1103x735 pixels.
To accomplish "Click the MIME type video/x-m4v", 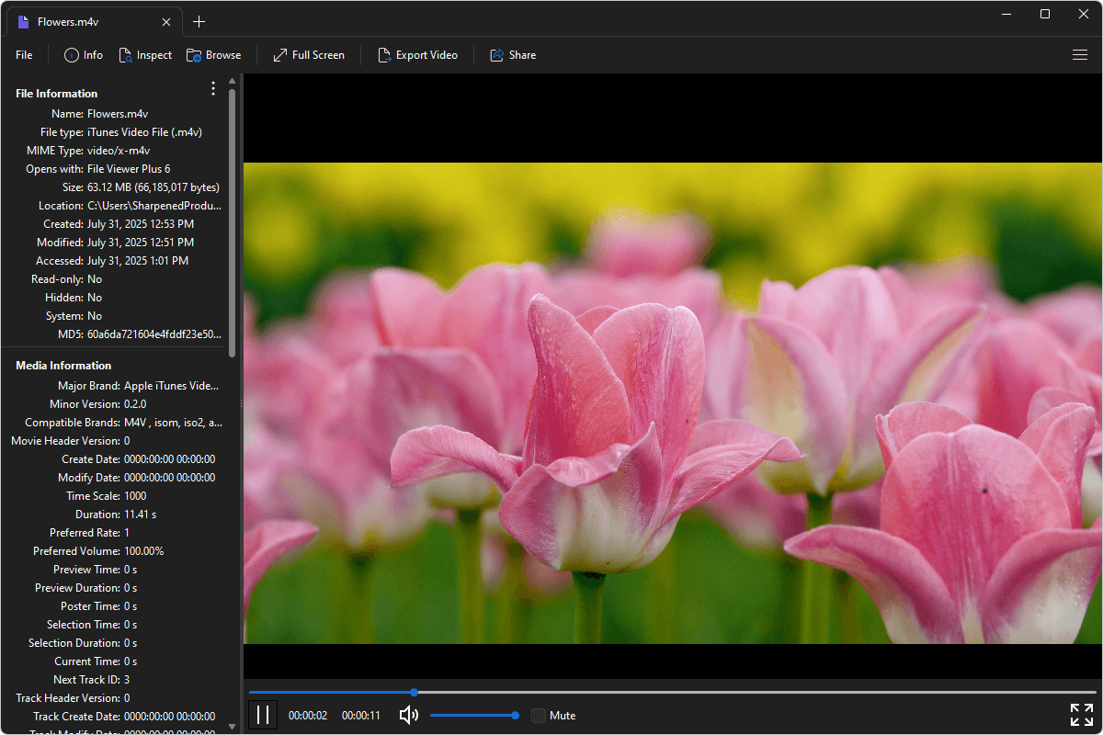I will coord(119,151).
